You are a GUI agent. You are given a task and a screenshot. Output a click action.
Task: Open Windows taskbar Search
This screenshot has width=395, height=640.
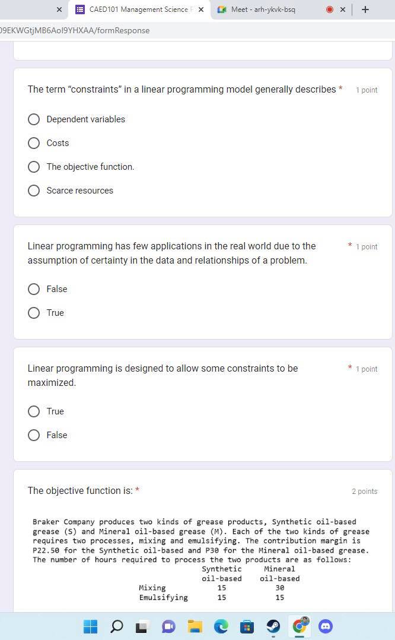click(x=117, y=626)
